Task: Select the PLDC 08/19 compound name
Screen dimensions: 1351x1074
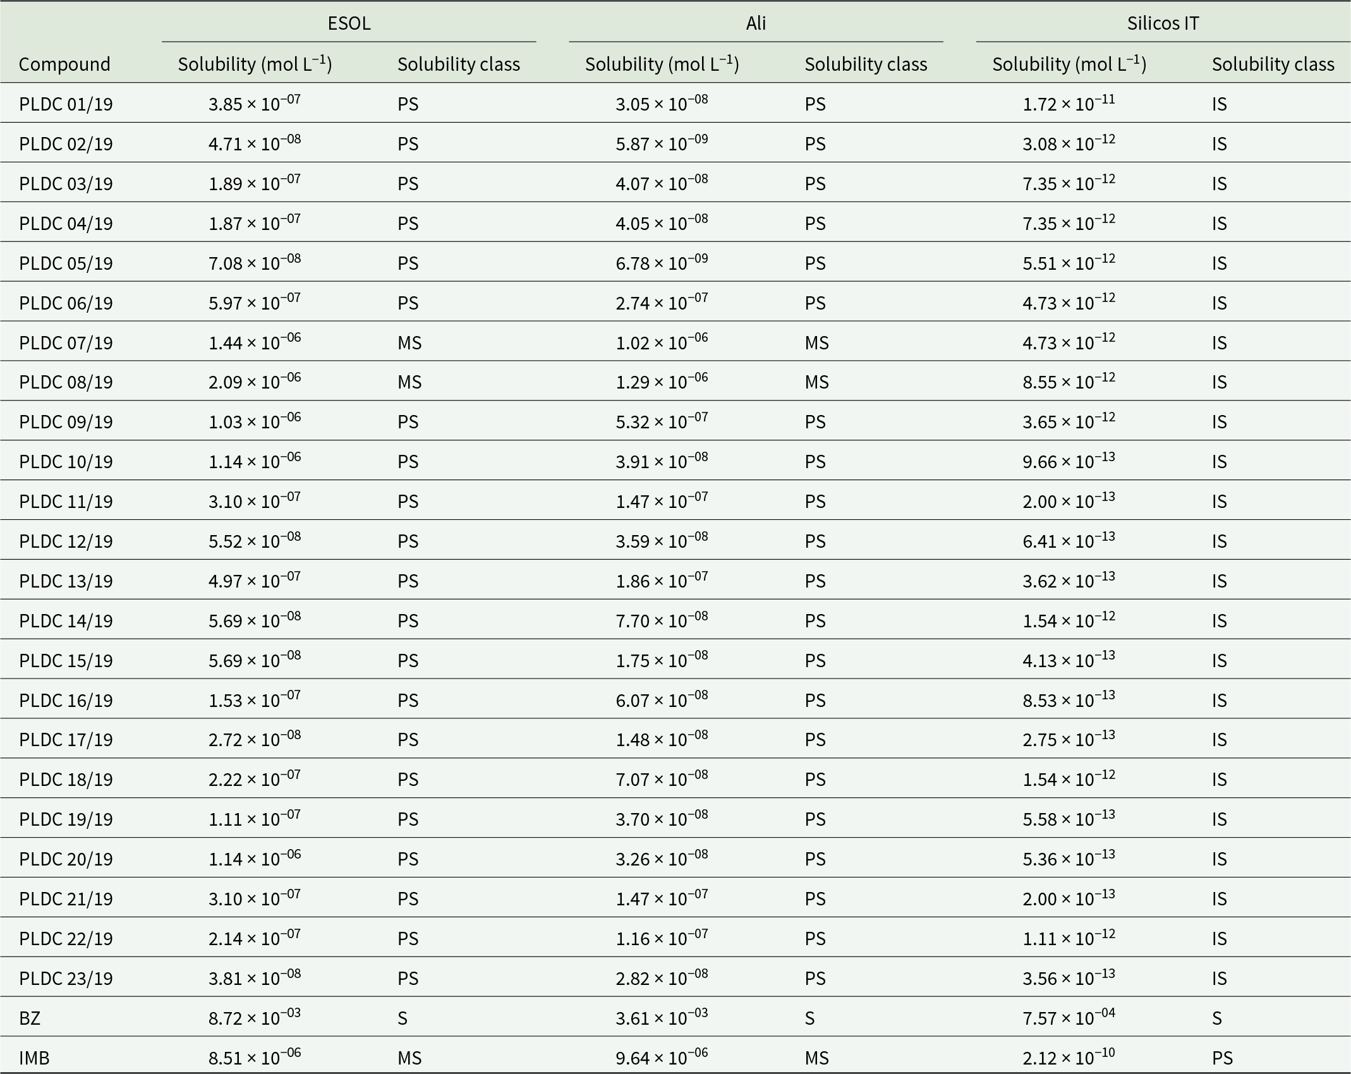Action: [66, 382]
